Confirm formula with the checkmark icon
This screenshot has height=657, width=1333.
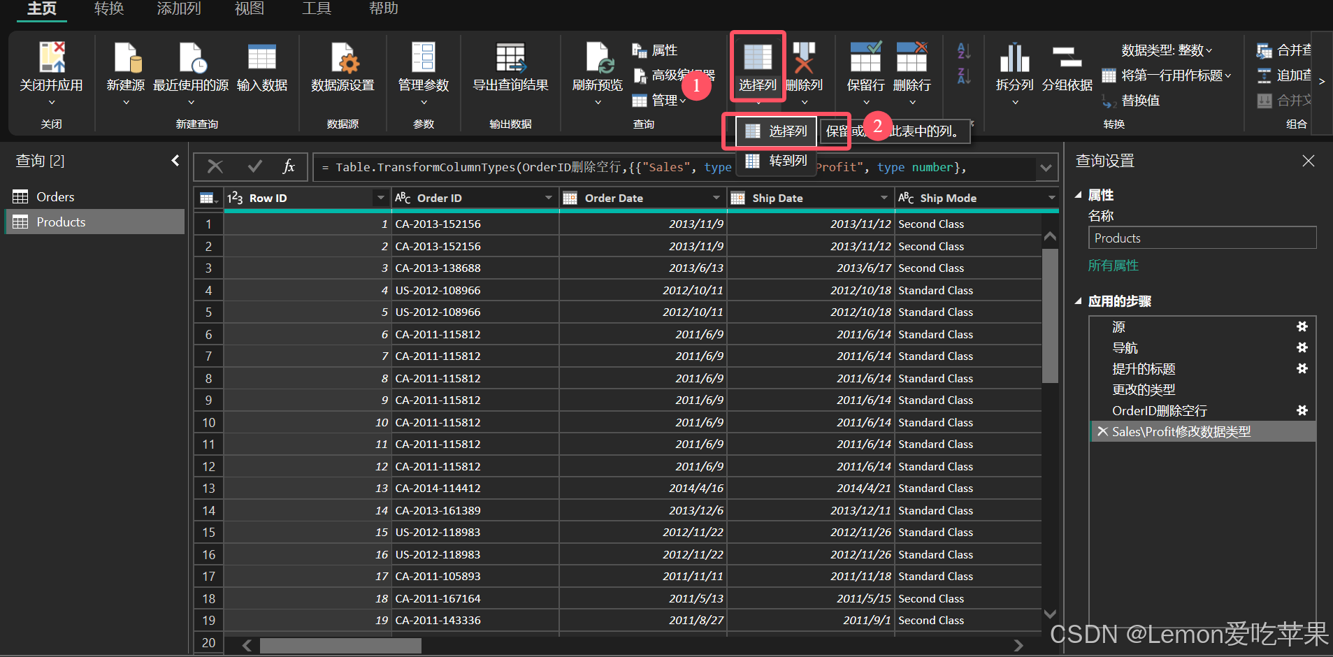point(255,166)
